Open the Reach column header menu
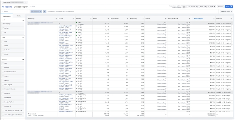235x120 pixels. coord(108,19)
